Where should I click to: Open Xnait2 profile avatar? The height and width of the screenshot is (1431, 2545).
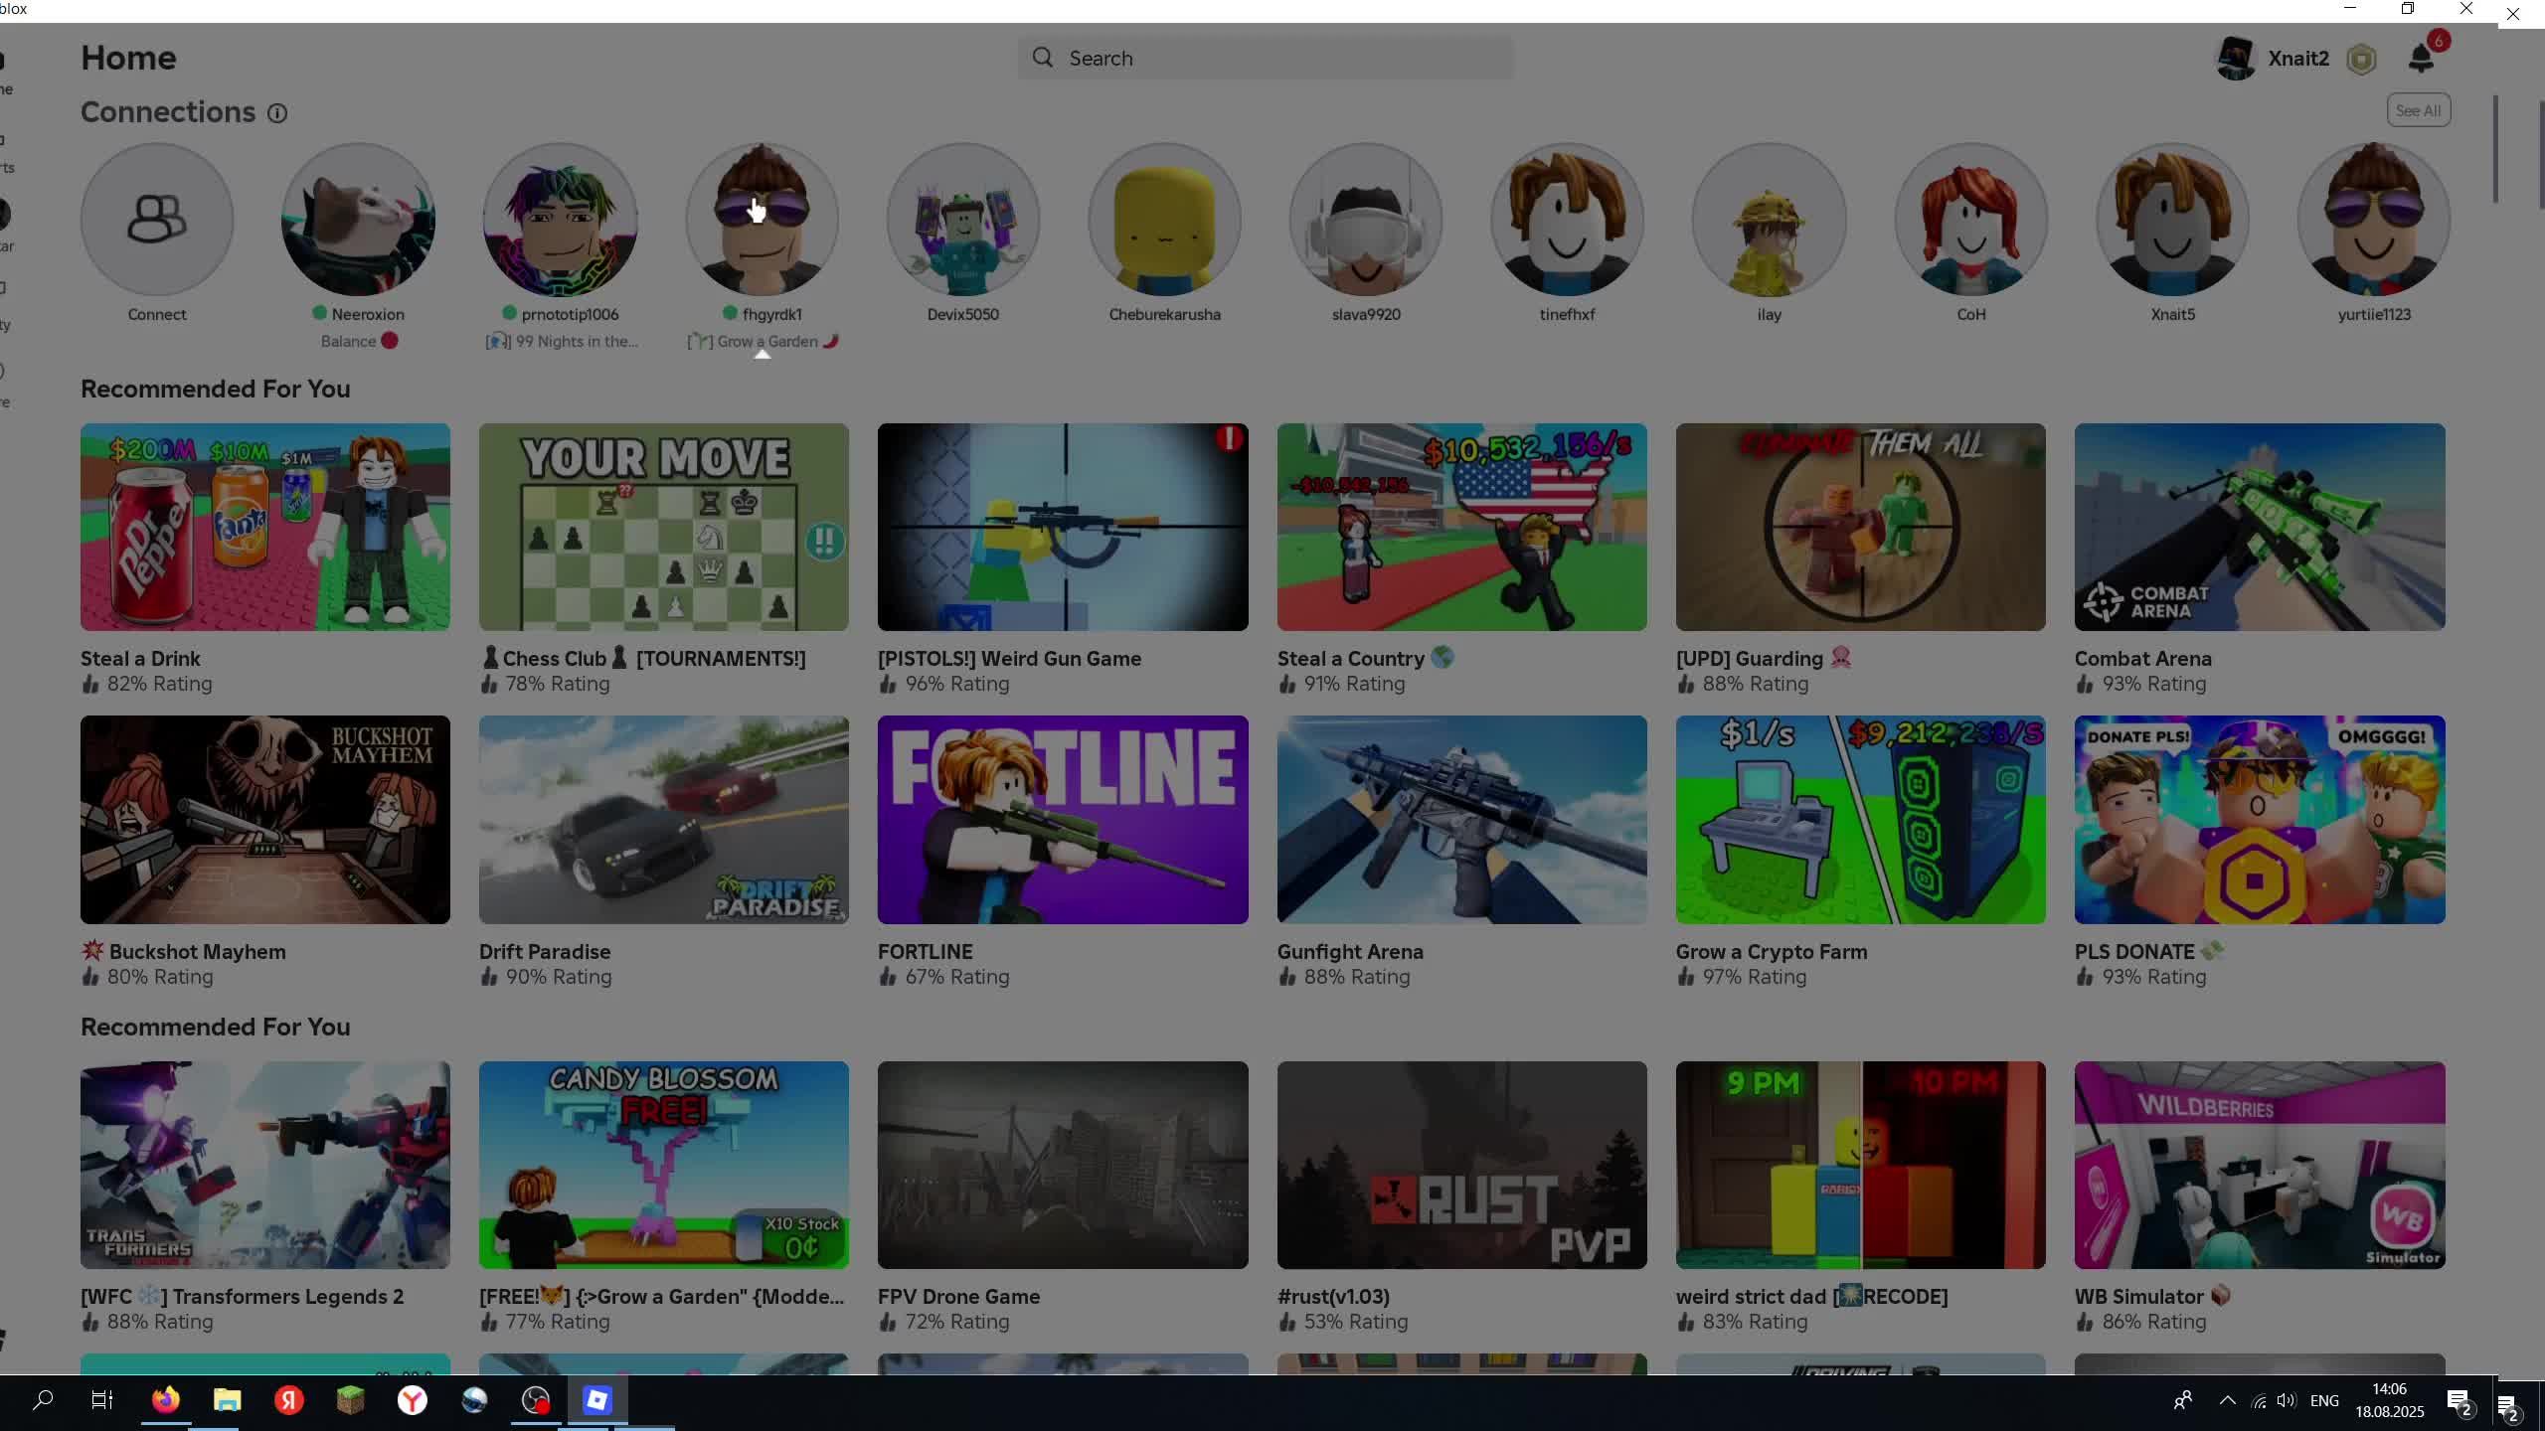click(x=2237, y=59)
